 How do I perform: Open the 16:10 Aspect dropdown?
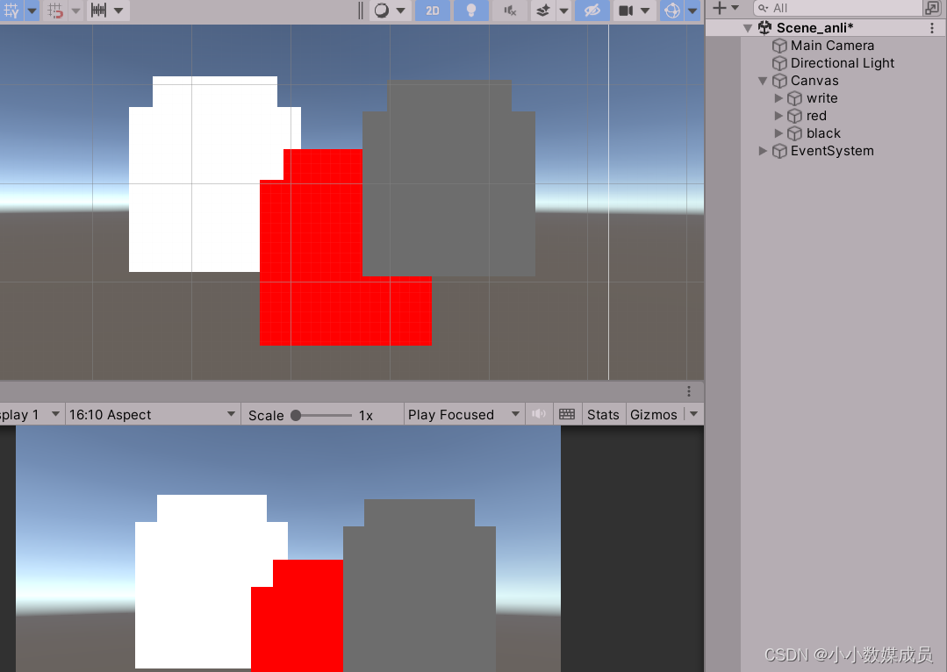152,414
